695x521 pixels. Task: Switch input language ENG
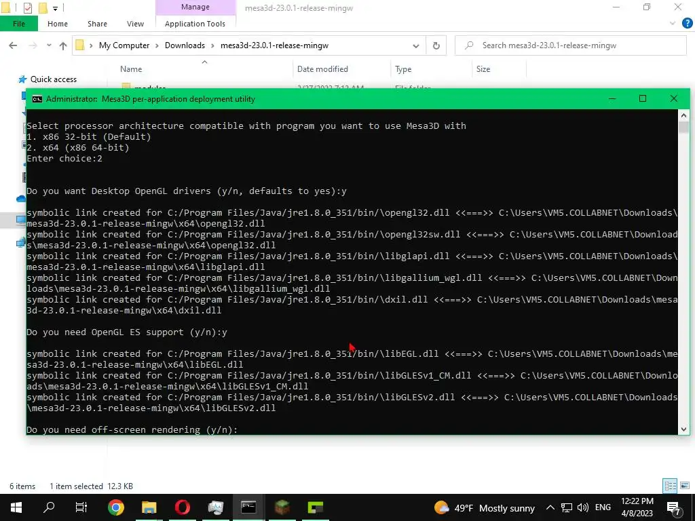603,507
